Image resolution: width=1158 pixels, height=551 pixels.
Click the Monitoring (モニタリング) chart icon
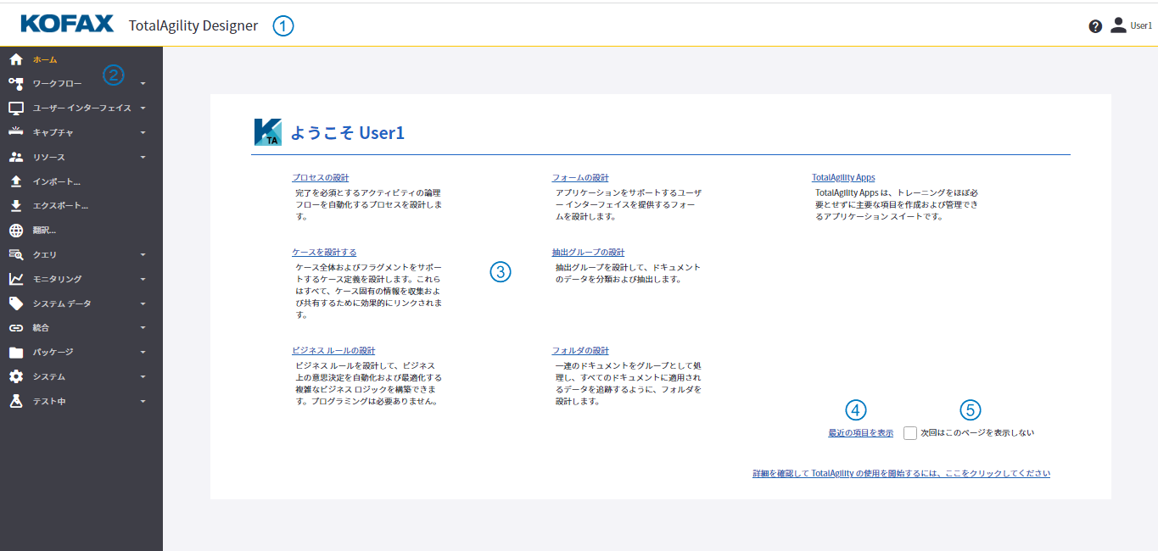point(15,279)
